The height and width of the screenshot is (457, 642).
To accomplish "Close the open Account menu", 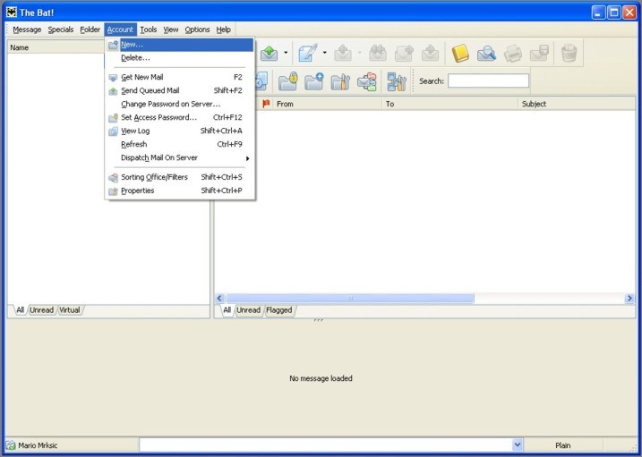I will [120, 30].
